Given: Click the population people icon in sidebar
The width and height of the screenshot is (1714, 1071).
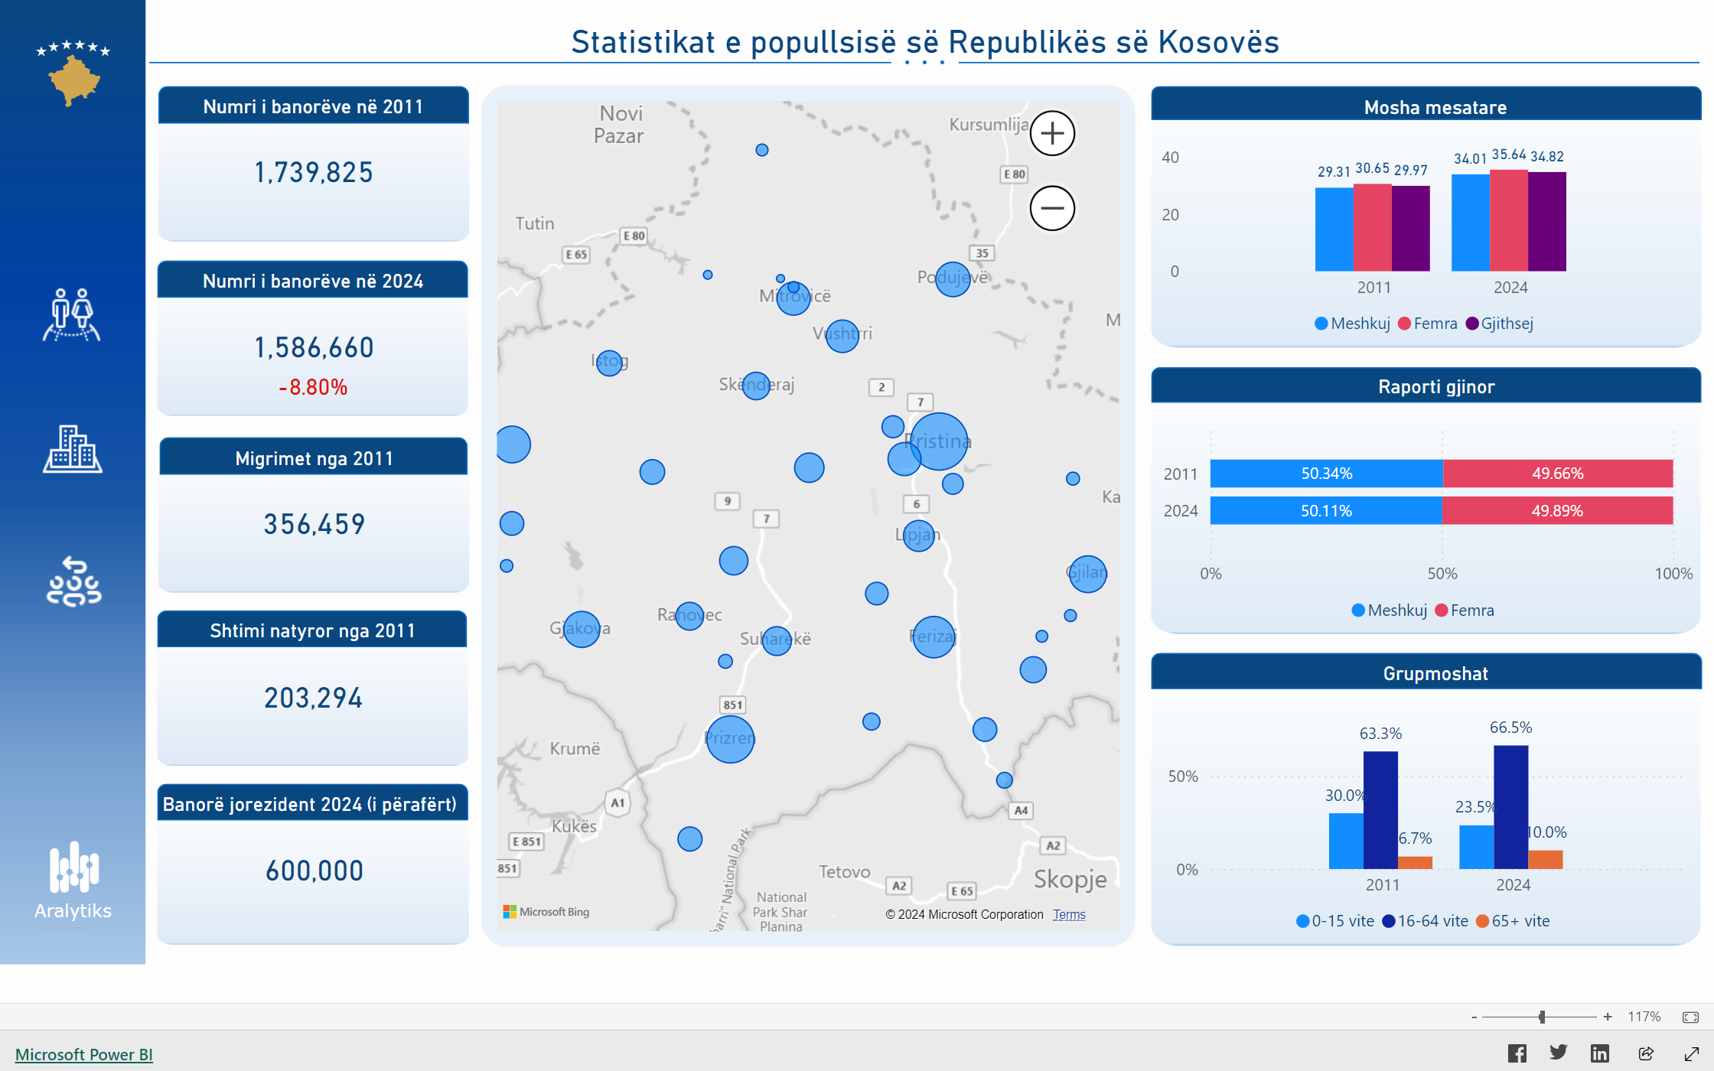Looking at the screenshot, I should [72, 314].
